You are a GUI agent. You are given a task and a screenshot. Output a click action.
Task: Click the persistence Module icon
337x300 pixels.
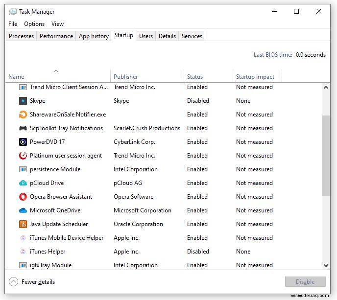point(23,169)
